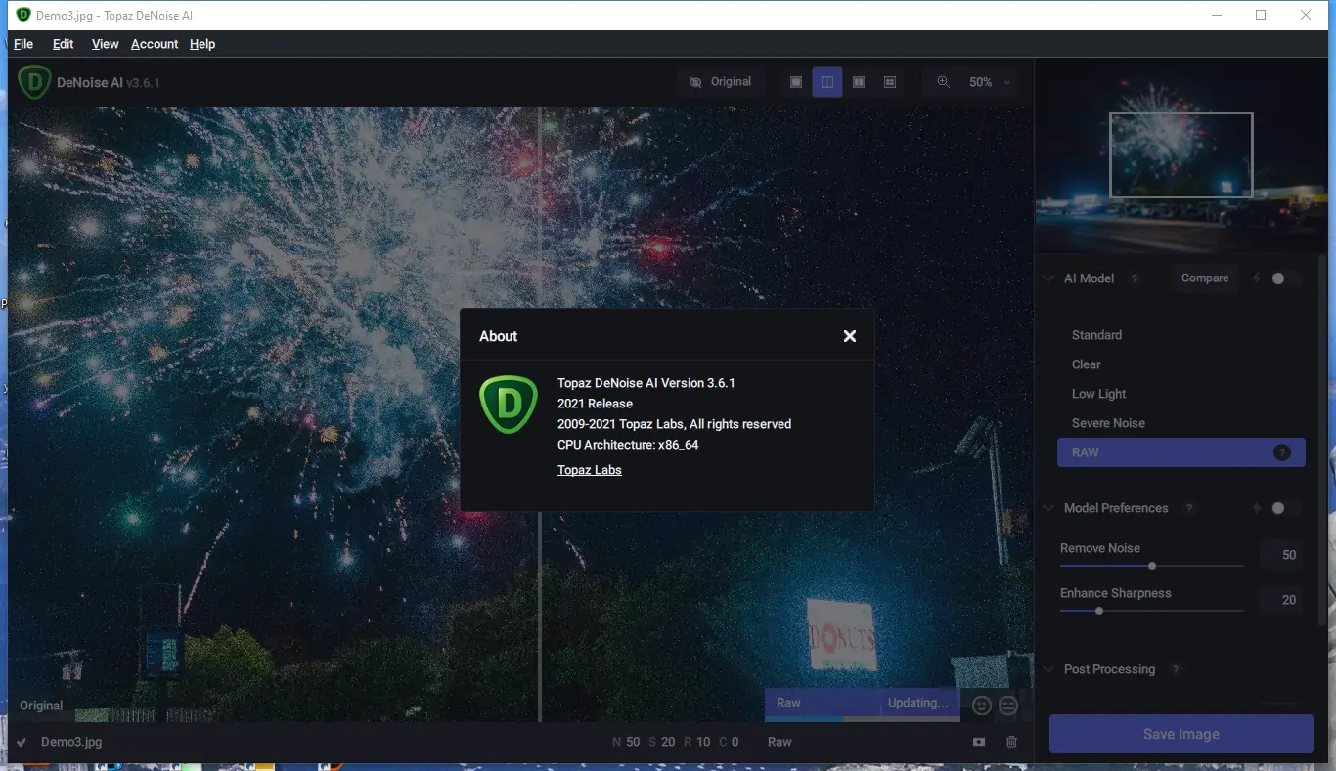Click the Original label on the preview
1336x771 pixels.
click(x=41, y=706)
